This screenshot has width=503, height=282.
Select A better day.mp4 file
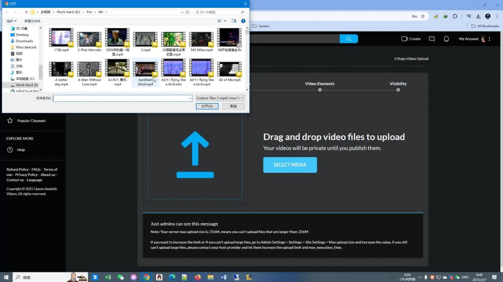(61, 74)
